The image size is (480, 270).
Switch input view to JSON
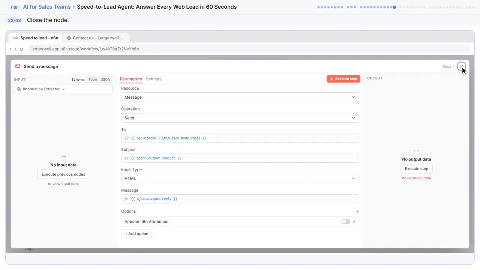106,79
